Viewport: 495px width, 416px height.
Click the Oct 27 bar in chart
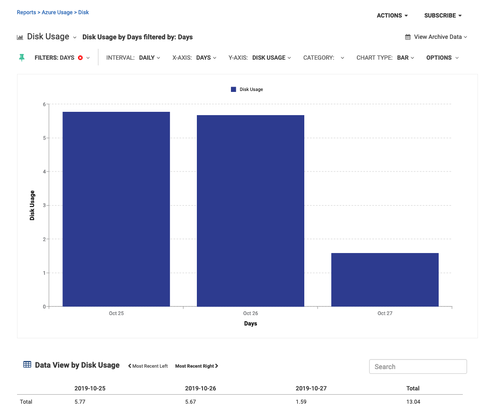tap(385, 280)
